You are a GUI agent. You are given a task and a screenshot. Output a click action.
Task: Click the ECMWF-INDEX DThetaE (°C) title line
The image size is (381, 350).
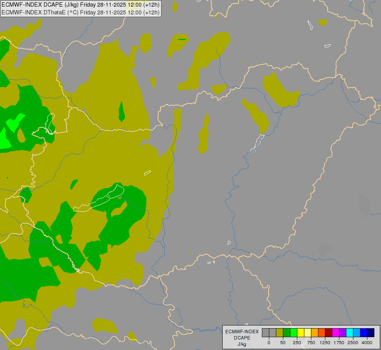[81, 12]
